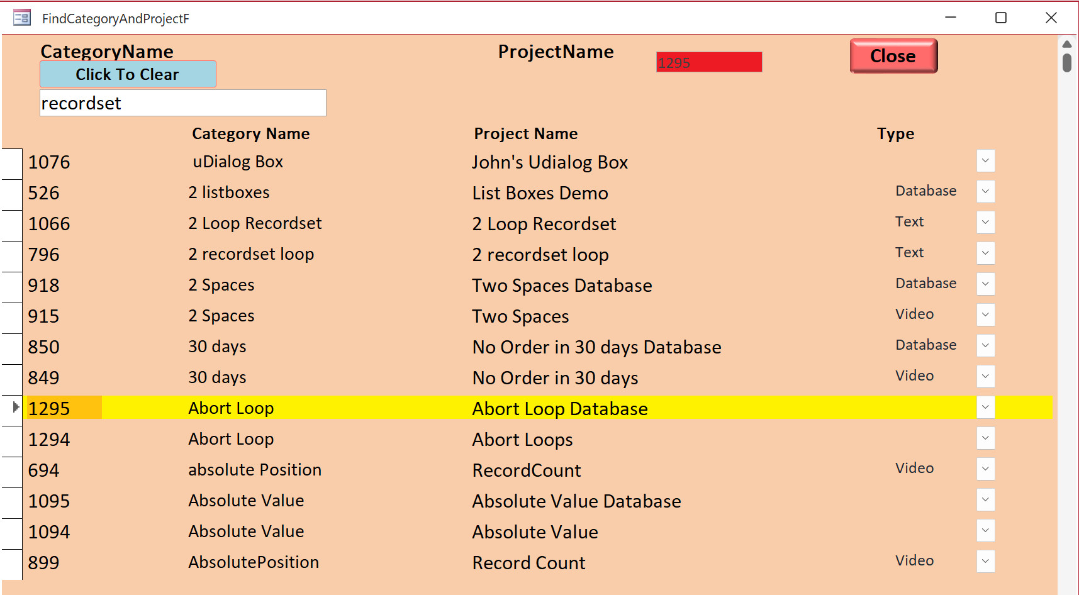Click the scrollbar up arrow
1079x595 pixels.
pyautogui.click(x=1066, y=44)
